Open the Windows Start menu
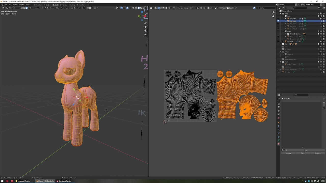326x183 pixels. pyautogui.click(x=2, y=181)
